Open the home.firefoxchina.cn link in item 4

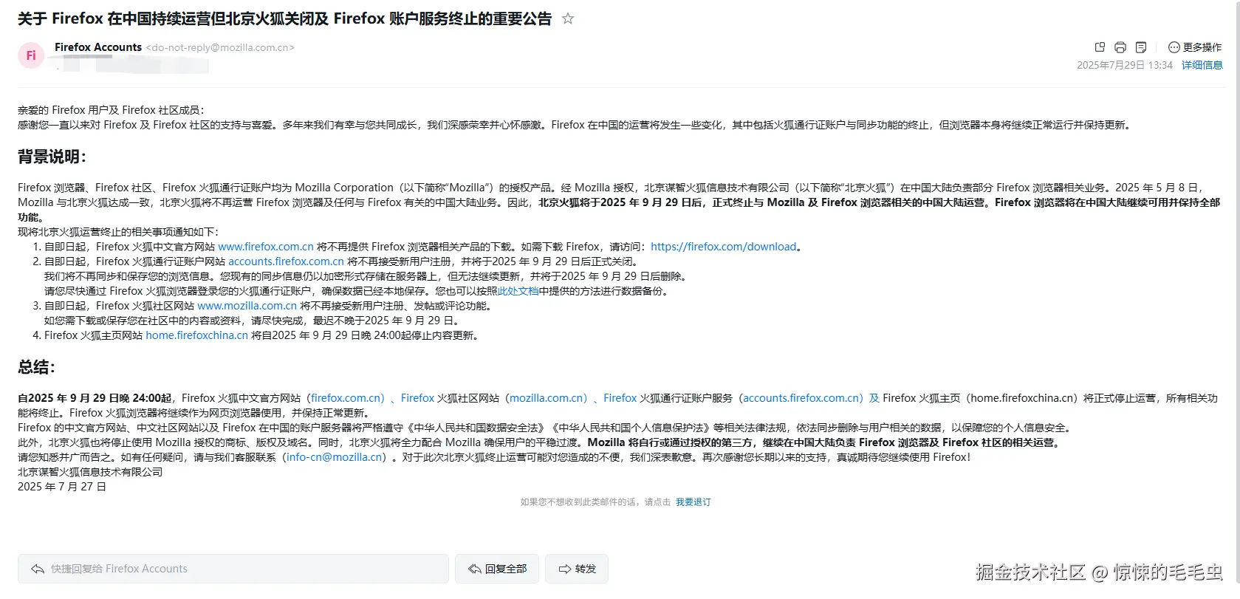point(196,335)
